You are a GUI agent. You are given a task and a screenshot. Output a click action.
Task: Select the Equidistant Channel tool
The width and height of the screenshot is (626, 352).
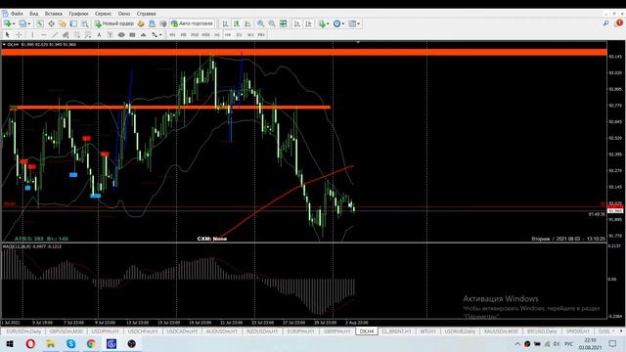click(x=66, y=35)
